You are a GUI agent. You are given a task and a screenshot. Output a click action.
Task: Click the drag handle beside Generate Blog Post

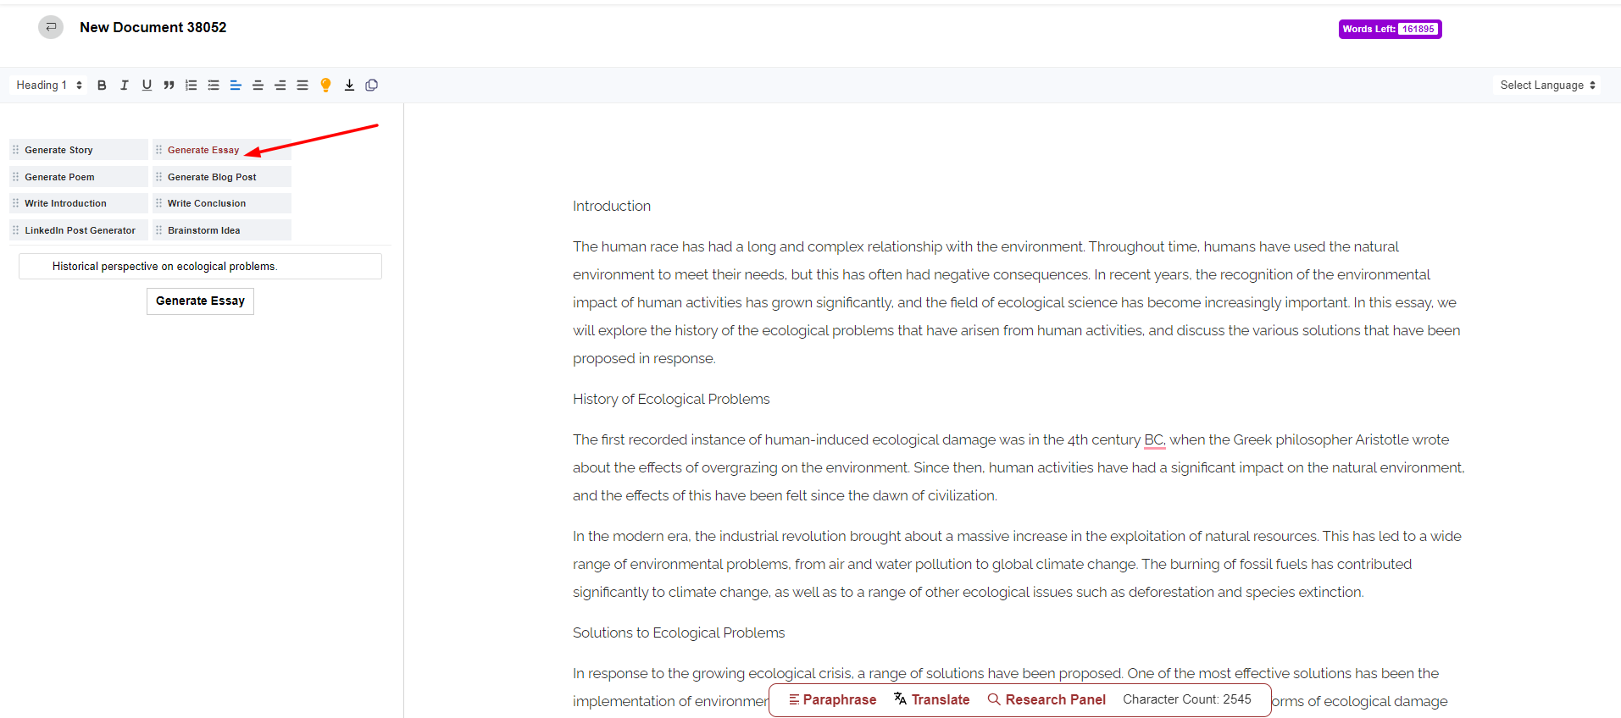click(158, 177)
